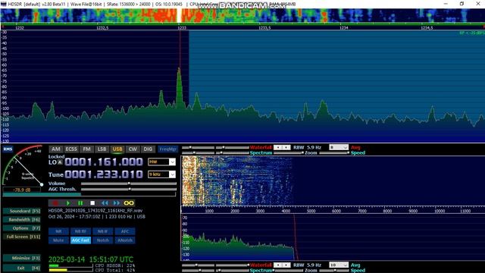Toggle the Notch filter button

click(103, 240)
